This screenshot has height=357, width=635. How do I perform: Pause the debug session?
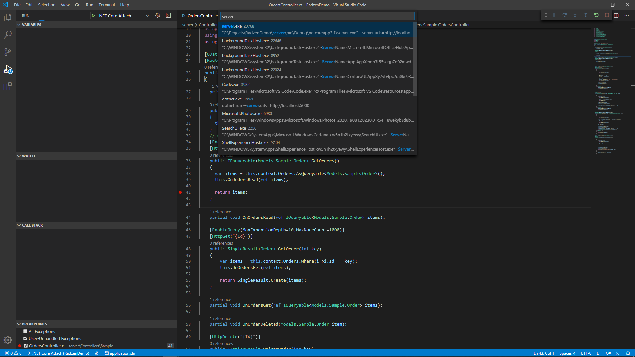pyautogui.click(x=554, y=15)
